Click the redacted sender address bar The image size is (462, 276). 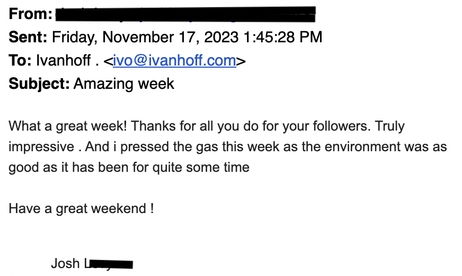pos(185,14)
